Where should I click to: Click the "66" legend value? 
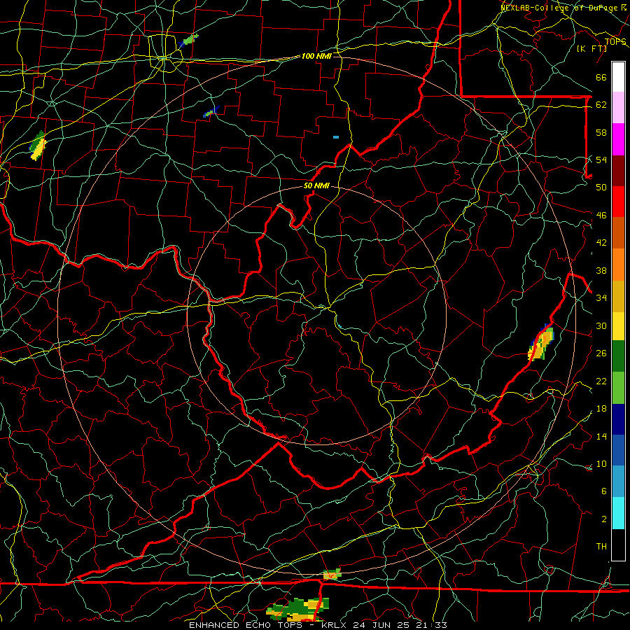pyautogui.click(x=601, y=78)
